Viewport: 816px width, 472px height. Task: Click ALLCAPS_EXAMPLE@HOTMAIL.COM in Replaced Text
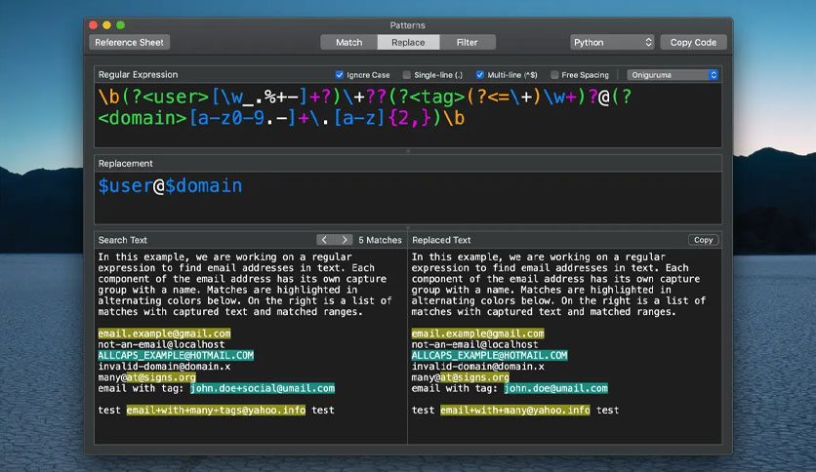pyautogui.click(x=489, y=355)
